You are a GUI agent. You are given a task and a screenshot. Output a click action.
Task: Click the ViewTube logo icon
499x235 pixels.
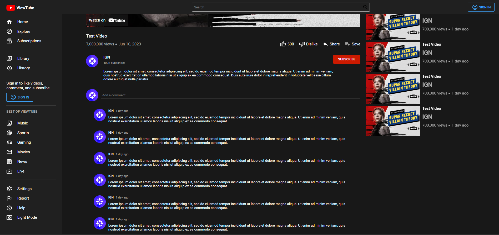tap(11, 8)
